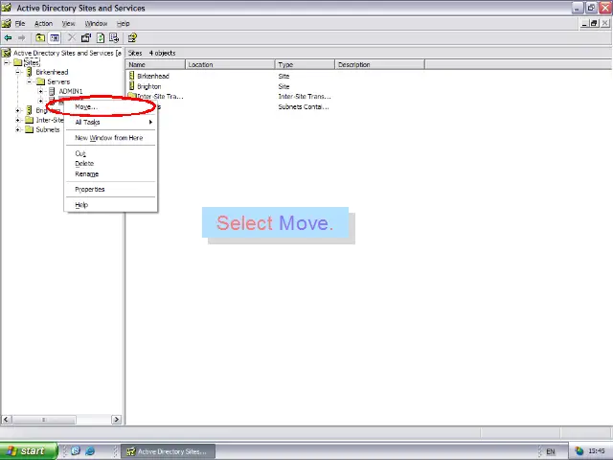Toggle the Show/Hide Console Tree icon

(x=55, y=38)
